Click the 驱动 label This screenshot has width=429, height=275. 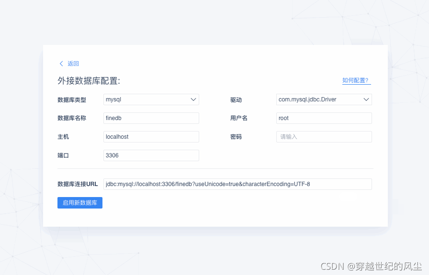point(236,100)
